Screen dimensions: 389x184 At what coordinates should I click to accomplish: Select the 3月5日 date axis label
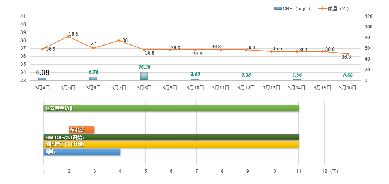tap(68, 88)
